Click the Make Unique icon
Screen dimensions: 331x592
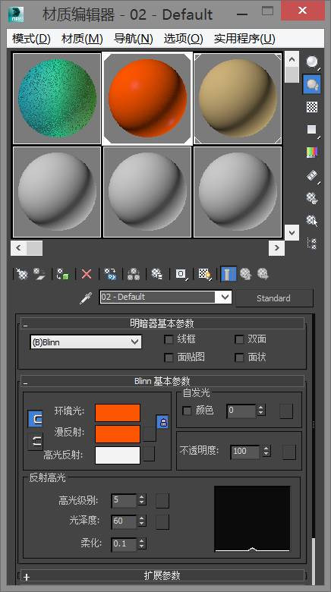tap(134, 274)
